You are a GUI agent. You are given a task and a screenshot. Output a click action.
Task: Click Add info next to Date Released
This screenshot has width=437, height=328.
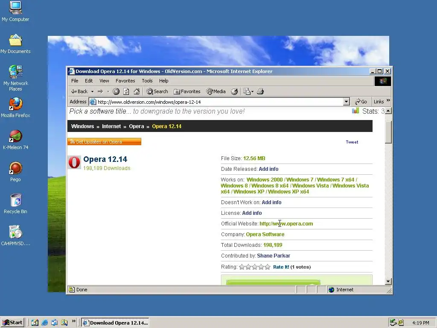269,169
